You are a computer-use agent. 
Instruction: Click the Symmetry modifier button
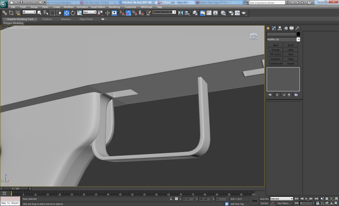coord(275,59)
